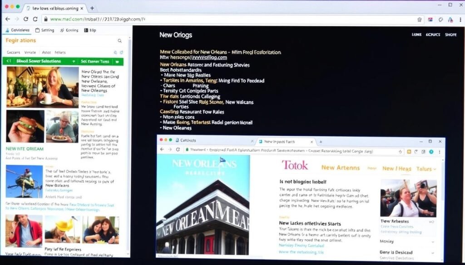Click the blue round extension icon in the lower window
The height and width of the screenshot is (265, 465).
click(x=430, y=152)
